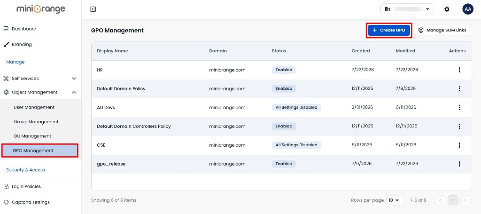Viewport: 481px width, 214px height.
Task: Click the Created column header
Action: [361, 51]
